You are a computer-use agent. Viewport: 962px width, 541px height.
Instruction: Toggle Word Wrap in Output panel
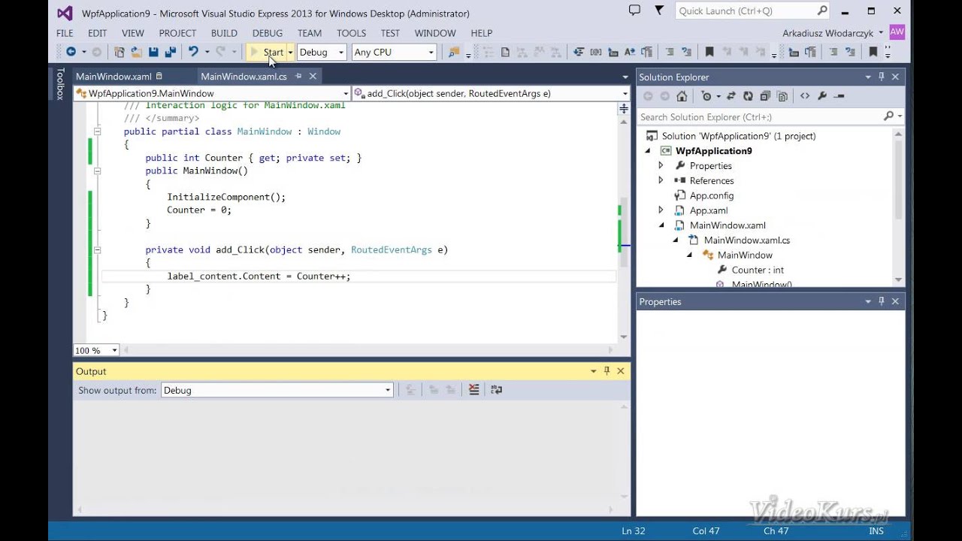point(496,389)
